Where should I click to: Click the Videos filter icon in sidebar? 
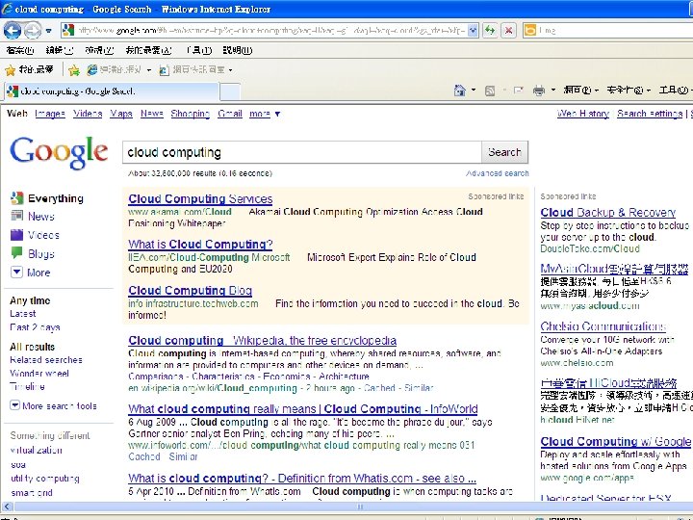point(16,235)
